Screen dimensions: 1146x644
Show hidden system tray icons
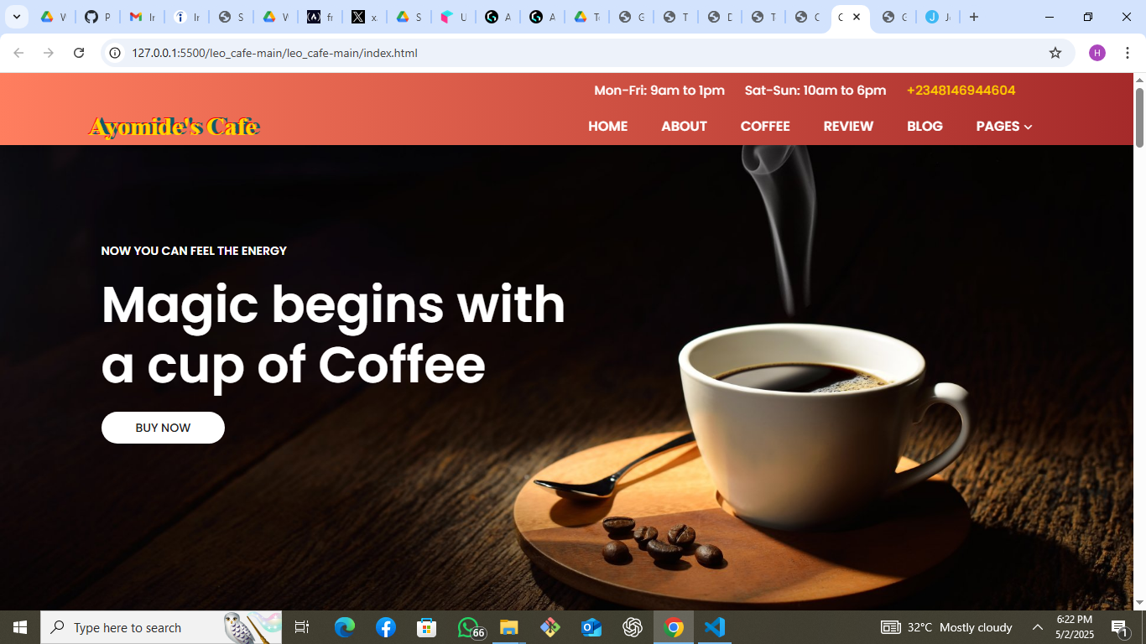(x=1037, y=627)
